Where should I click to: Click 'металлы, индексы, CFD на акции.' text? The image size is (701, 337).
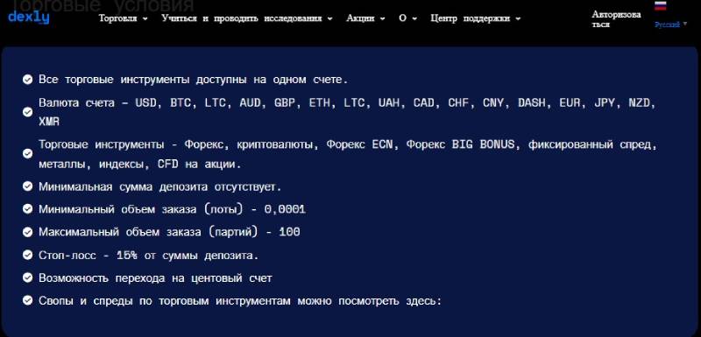(140, 164)
